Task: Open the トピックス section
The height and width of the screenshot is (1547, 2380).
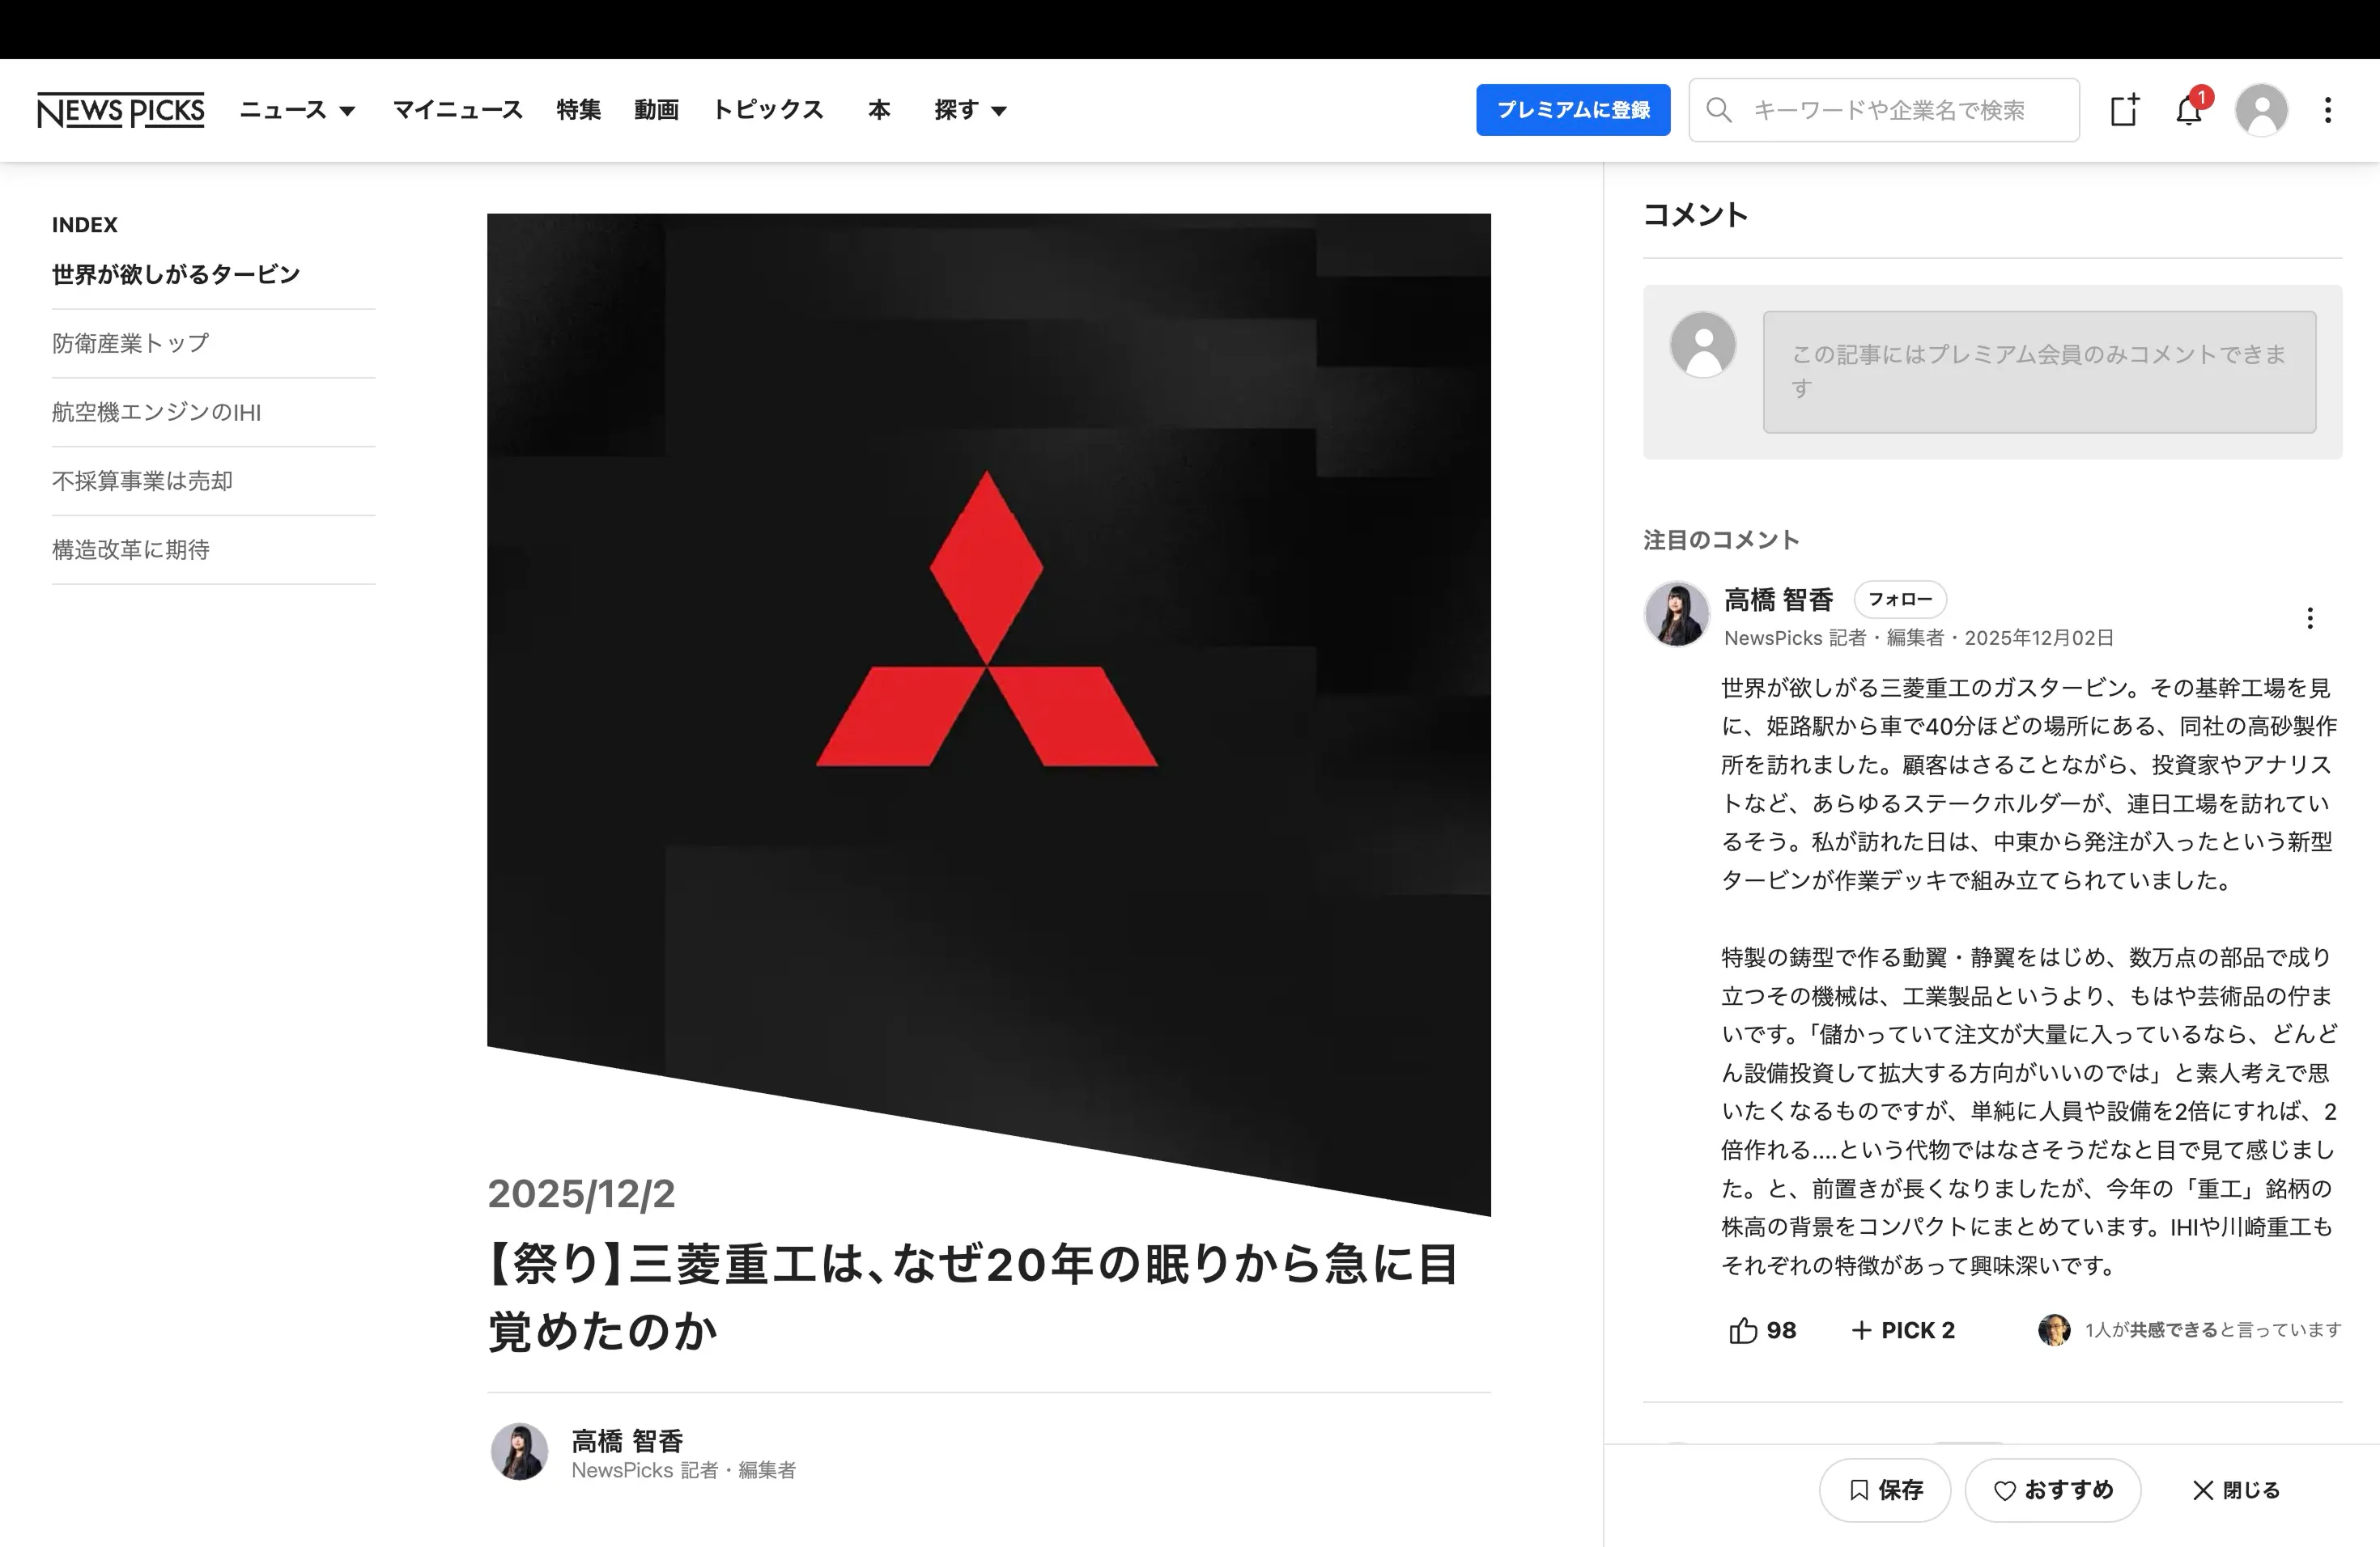Action: tap(768, 110)
